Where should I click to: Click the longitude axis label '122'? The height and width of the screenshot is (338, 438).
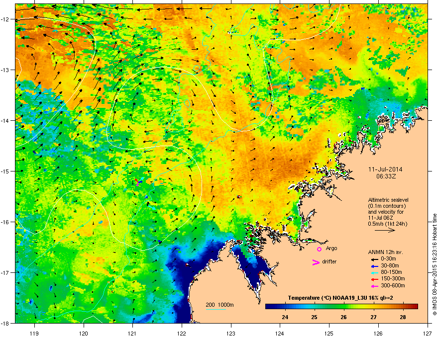click(182, 333)
